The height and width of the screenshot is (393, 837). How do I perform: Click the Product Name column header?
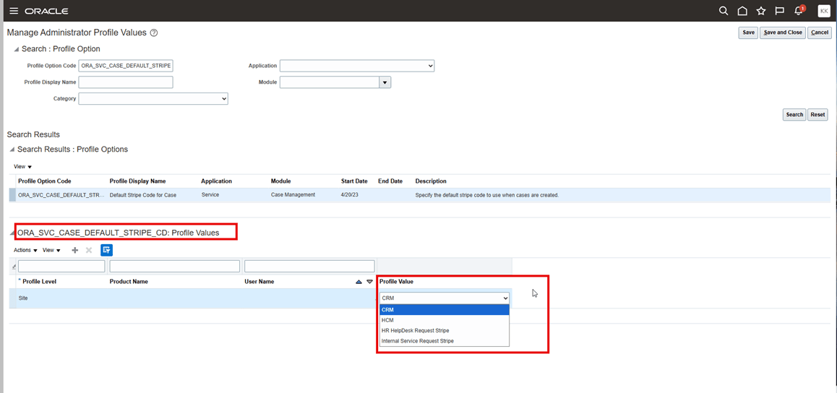129,282
